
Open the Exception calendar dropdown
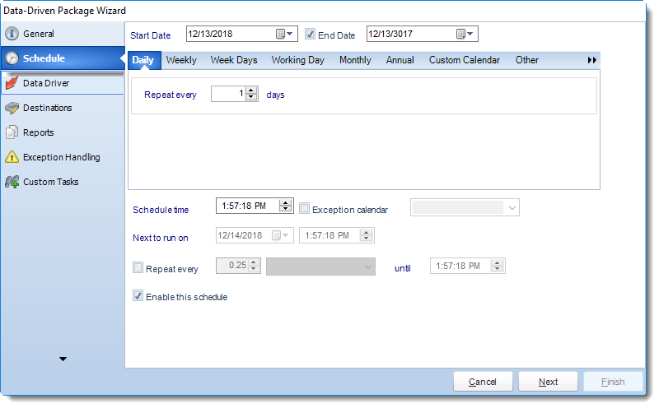coord(512,208)
